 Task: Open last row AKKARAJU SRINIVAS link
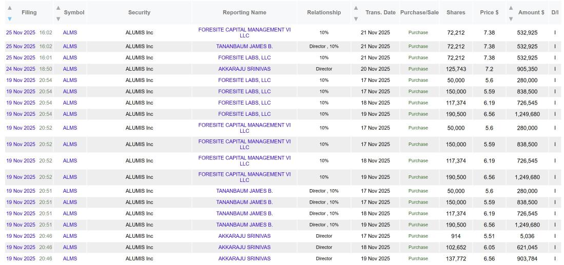(x=245, y=258)
